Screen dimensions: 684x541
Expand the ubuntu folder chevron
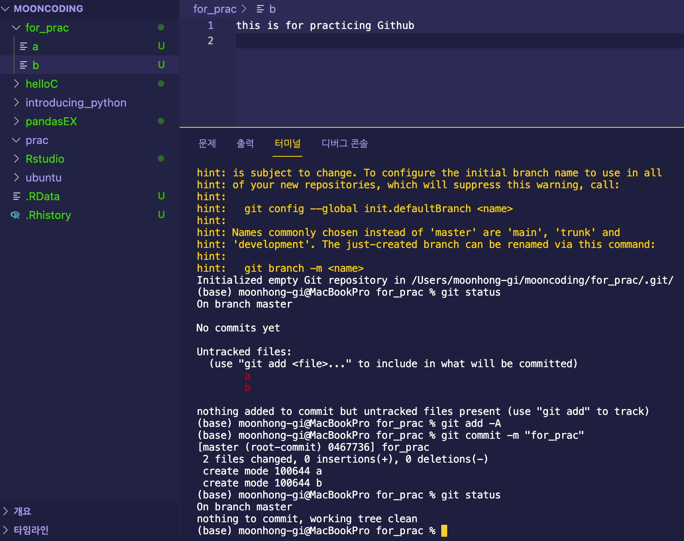coord(16,178)
